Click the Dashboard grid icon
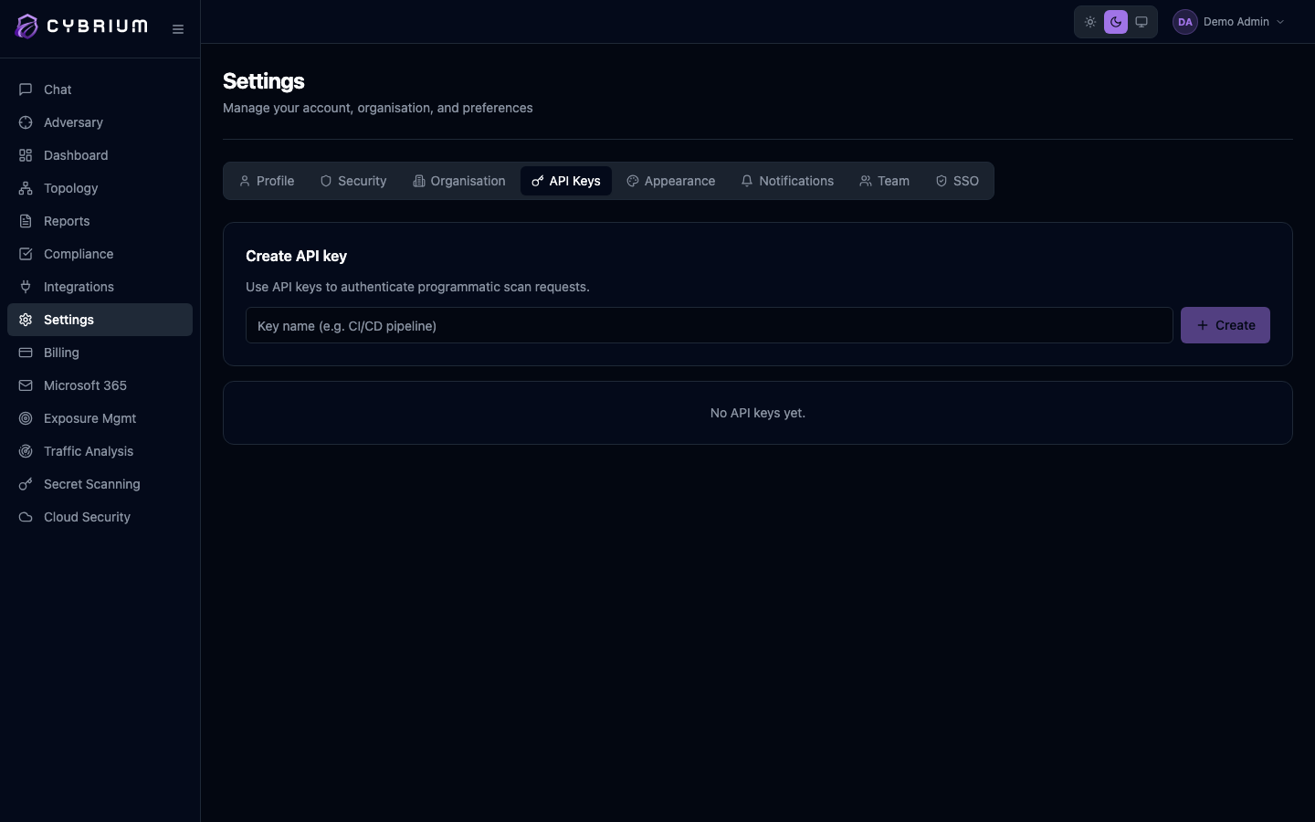Image resolution: width=1315 pixels, height=822 pixels. pyautogui.click(x=26, y=155)
